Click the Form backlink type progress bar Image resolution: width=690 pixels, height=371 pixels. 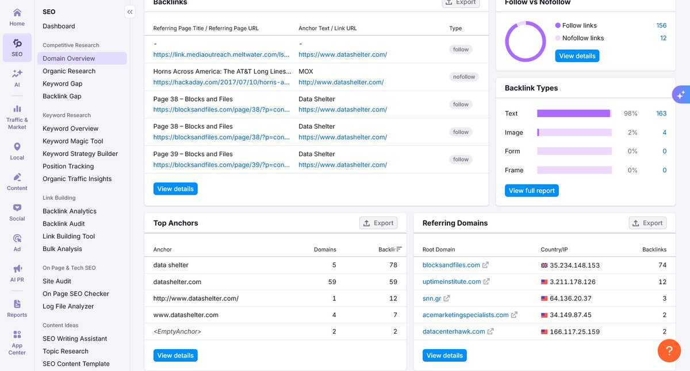point(574,152)
